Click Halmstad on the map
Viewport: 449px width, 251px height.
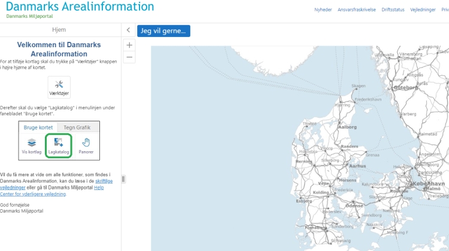(428, 134)
